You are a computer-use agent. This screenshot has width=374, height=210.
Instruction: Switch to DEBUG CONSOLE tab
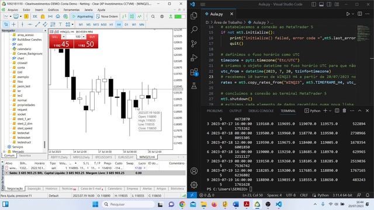(261, 111)
